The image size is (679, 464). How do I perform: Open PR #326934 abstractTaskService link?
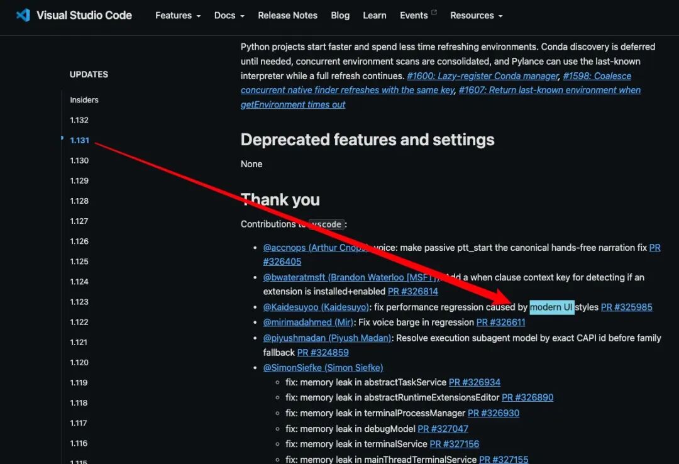475,382
